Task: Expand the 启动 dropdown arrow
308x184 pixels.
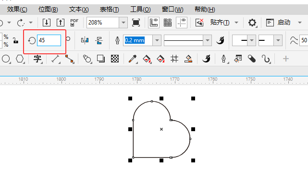Action: [300, 23]
